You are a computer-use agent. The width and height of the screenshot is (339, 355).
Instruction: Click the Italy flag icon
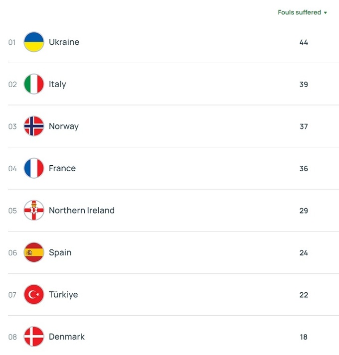pos(34,84)
